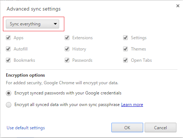The width and height of the screenshot is (183, 138).
Task: Confirm with the OK button
Action: 127,127
